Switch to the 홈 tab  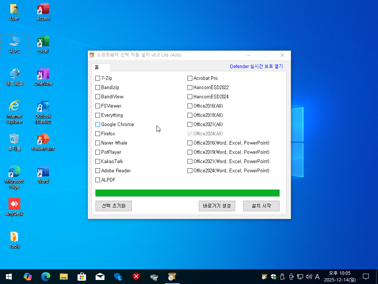(x=101, y=67)
